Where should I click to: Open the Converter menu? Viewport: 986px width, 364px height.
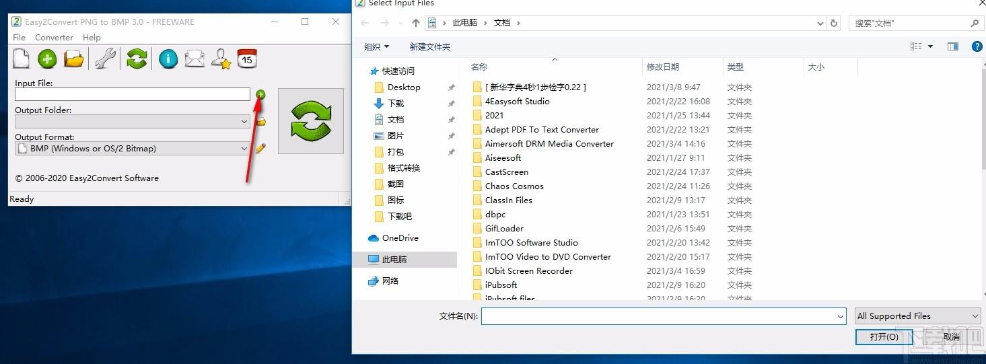[54, 38]
